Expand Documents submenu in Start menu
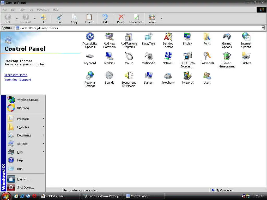 click(x=26, y=135)
